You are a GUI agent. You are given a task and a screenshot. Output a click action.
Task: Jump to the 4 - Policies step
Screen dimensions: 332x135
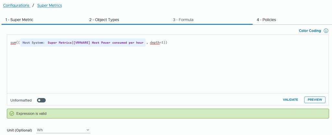click(x=266, y=20)
